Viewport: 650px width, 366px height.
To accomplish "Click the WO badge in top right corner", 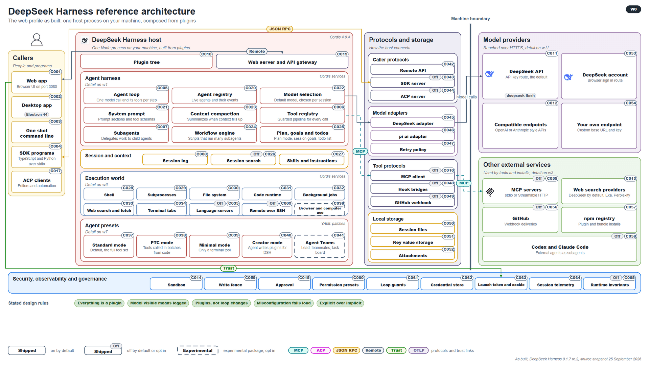I will pyautogui.click(x=633, y=9).
